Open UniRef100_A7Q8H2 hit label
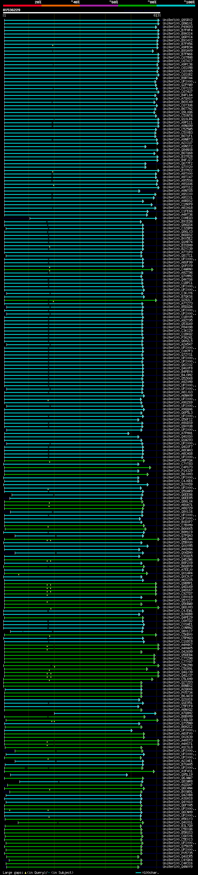 tap(178, 713)
